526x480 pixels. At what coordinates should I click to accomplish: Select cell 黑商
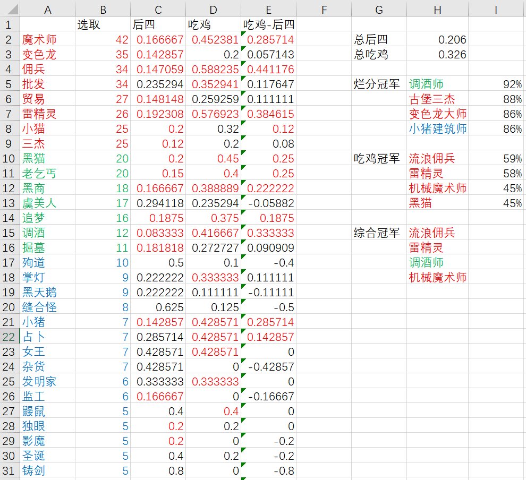pos(48,188)
